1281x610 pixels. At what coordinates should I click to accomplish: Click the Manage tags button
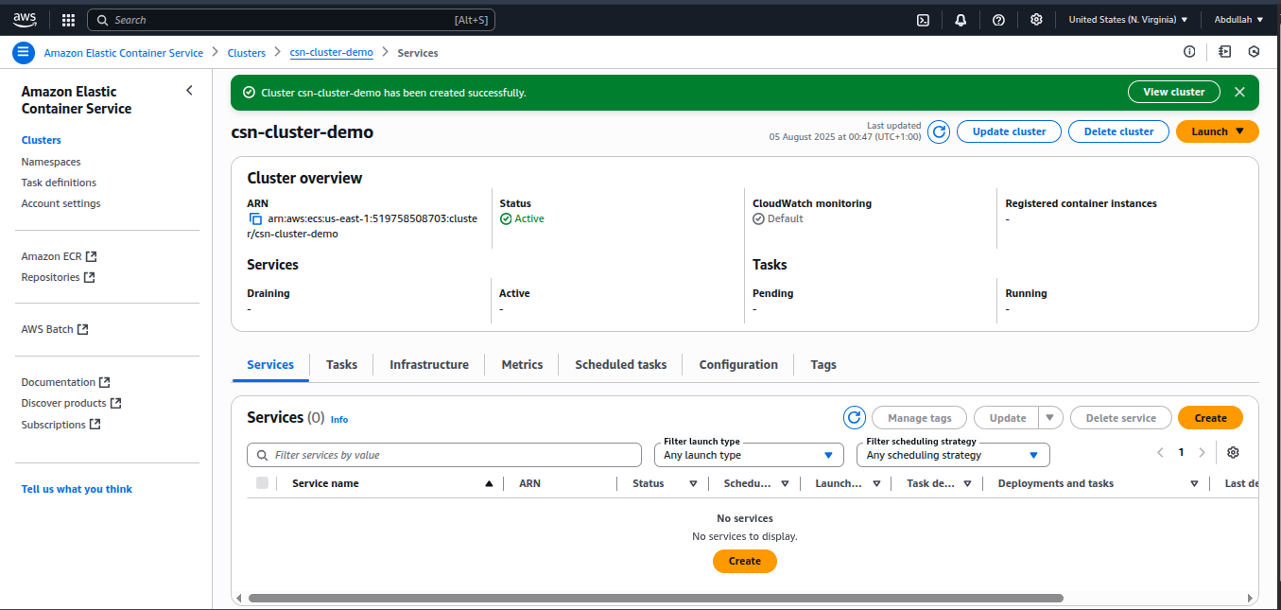[x=919, y=418]
